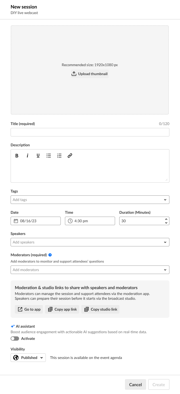180x394 pixels.
Task: Activate the AI assistant toggle
Action: coord(15,339)
